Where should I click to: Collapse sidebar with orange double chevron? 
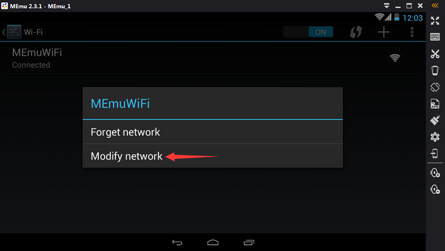(x=435, y=6)
